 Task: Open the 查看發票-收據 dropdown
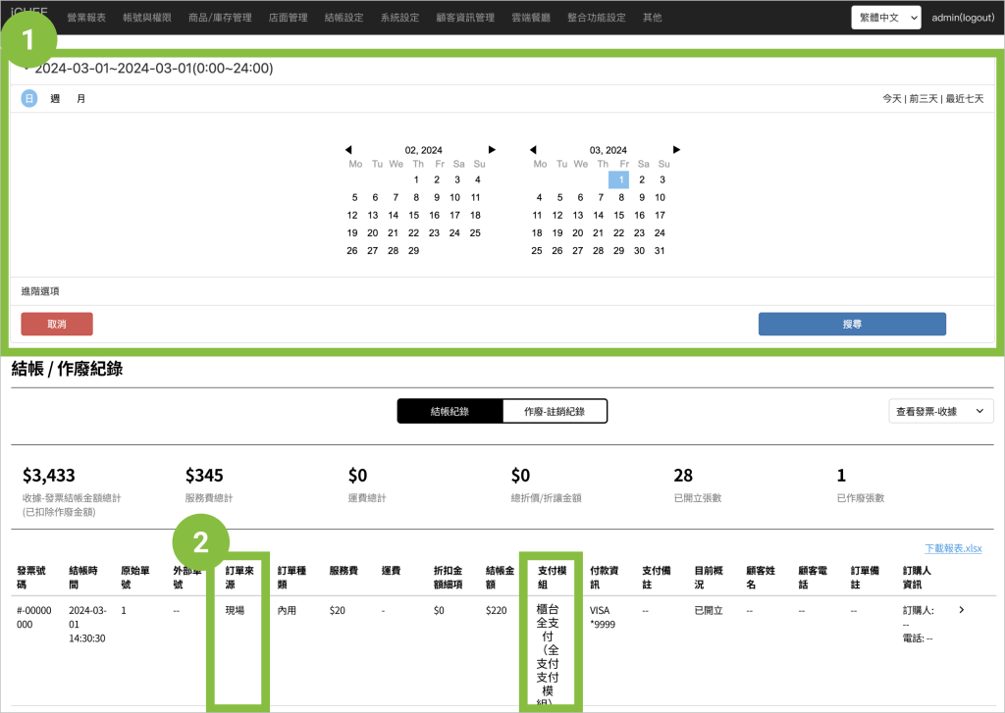(939, 412)
